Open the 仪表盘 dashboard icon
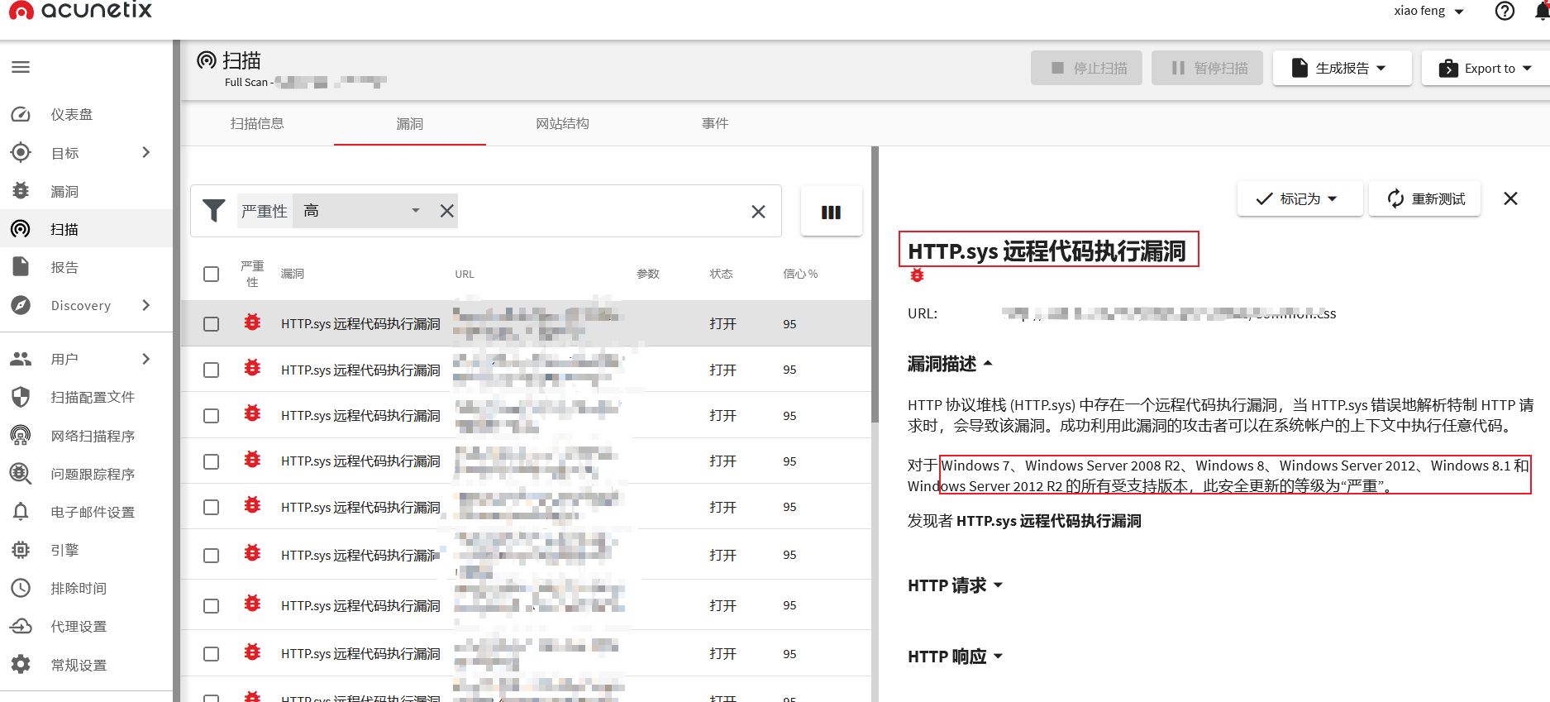The height and width of the screenshot is (702, 1550). 21,114
